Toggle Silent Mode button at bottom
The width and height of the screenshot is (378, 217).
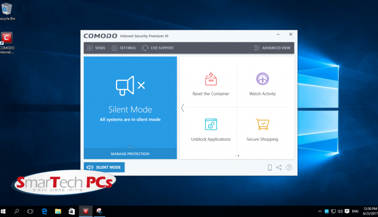coord(104,167)
